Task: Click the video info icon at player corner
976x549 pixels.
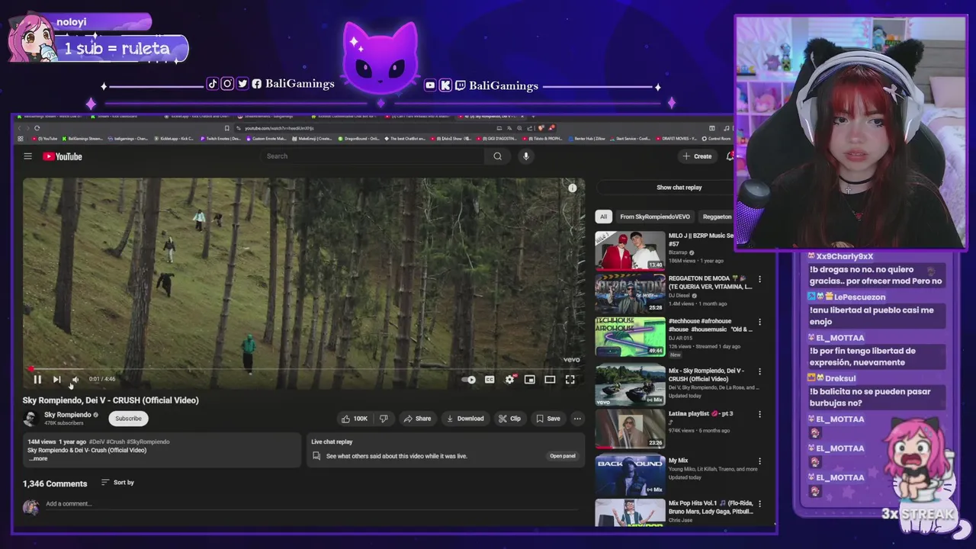Action: [572, 188]
